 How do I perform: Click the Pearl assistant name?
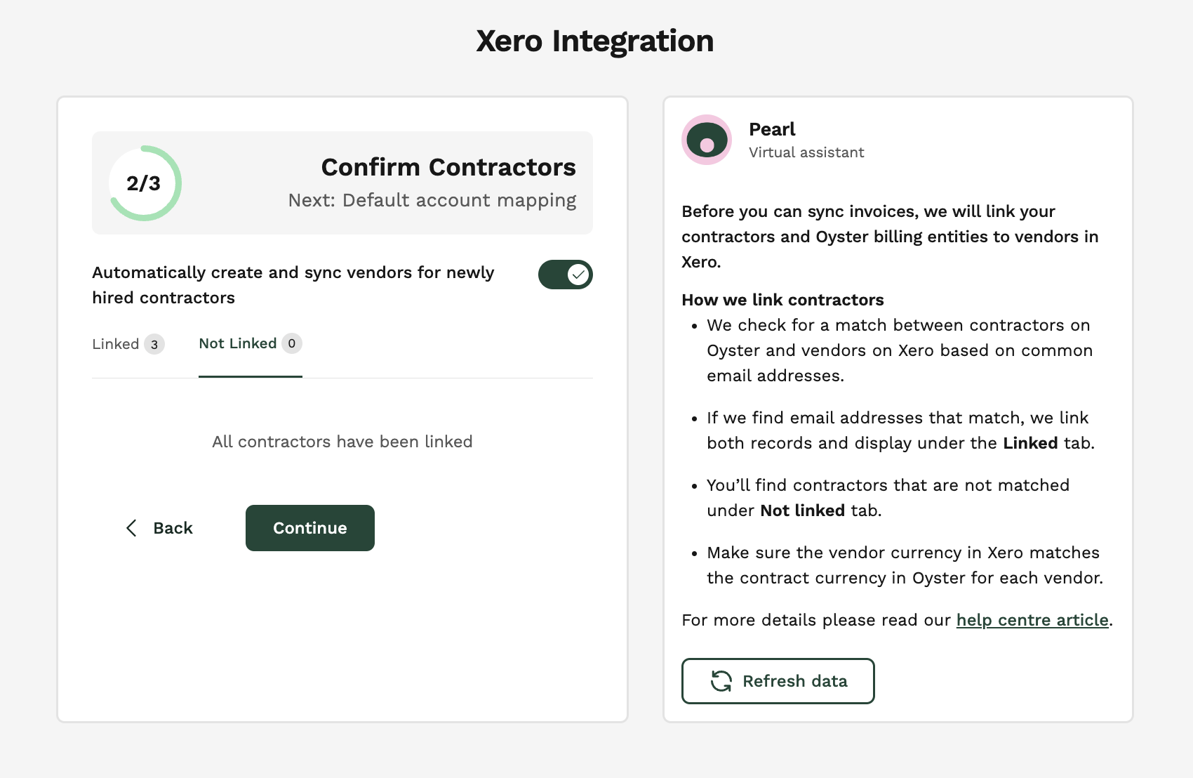pyautogui.click(x=772, y=129)
